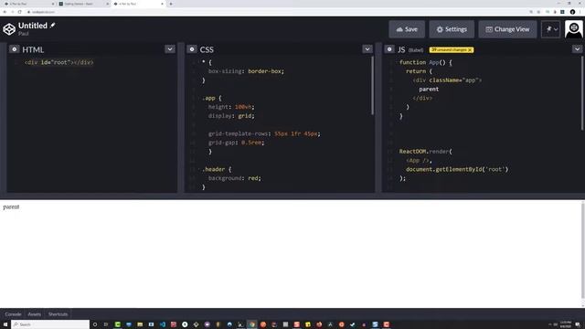Click the CodePen logo icon
This screenshot has height=329, width=585.
click(x=9, y=29)
